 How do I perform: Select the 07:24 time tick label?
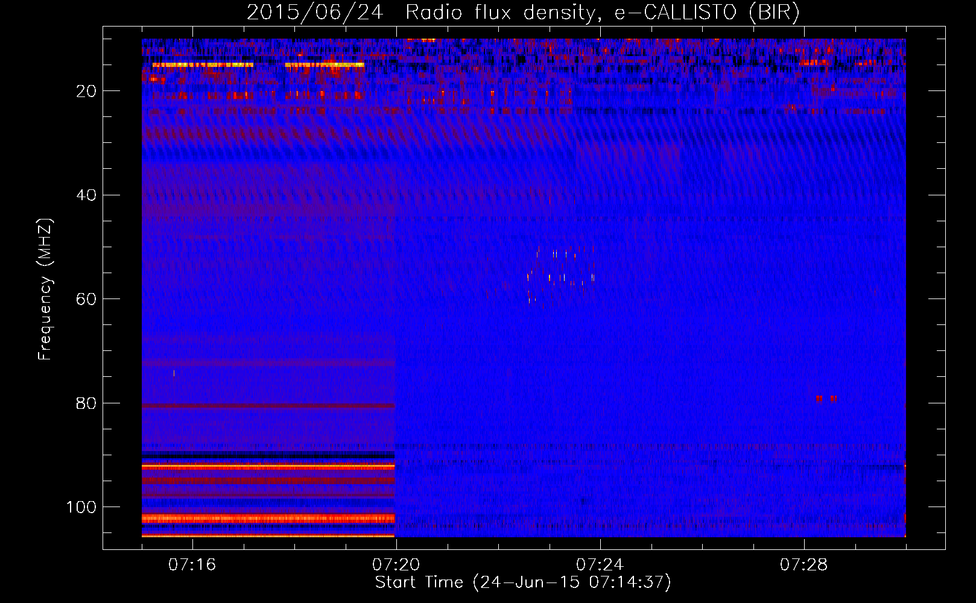tap(600, 565)
